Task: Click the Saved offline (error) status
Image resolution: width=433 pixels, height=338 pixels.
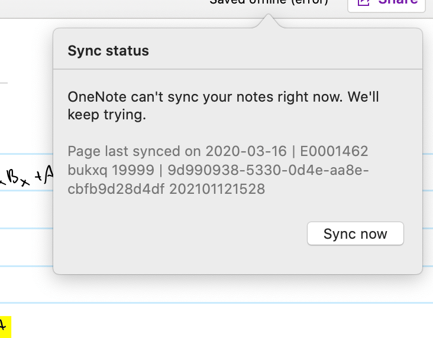Action: tap(269, 2)
